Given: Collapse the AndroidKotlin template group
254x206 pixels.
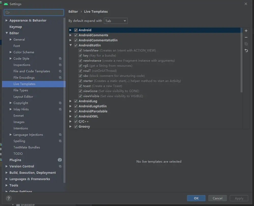Looking at the screenshot, I should [x=71, y=45].
